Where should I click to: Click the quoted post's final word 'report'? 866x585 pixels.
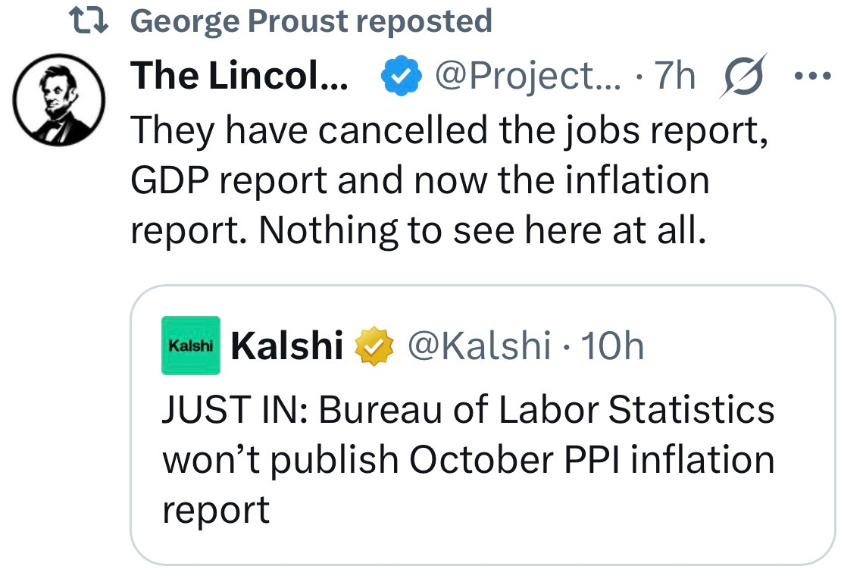216,510
